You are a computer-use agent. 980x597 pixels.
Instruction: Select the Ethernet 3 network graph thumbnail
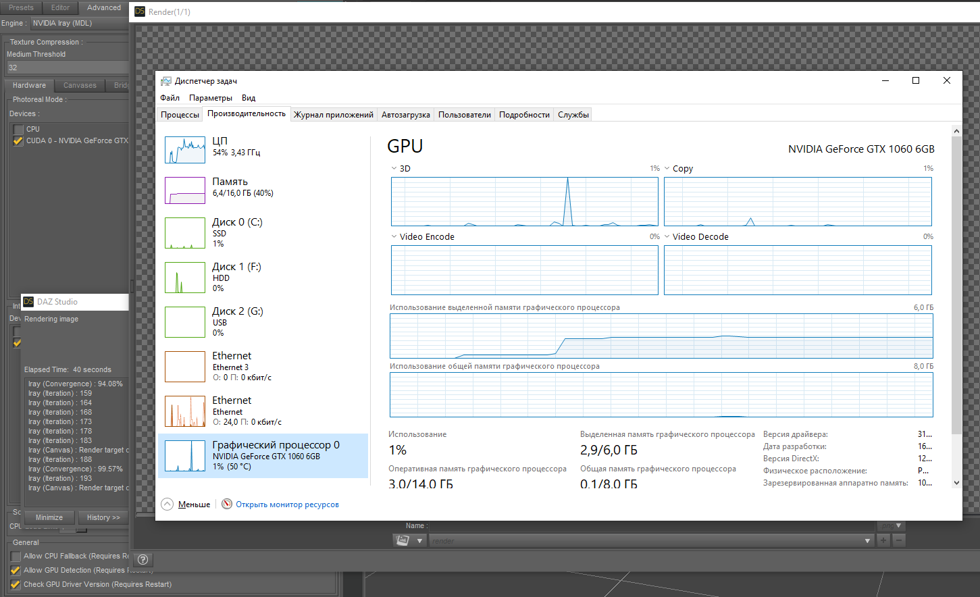(x=185, y=367)
